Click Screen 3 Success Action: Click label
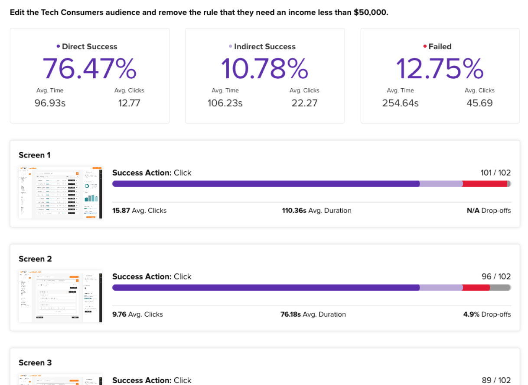The image size is (528, 385). (x=152, y=380)
